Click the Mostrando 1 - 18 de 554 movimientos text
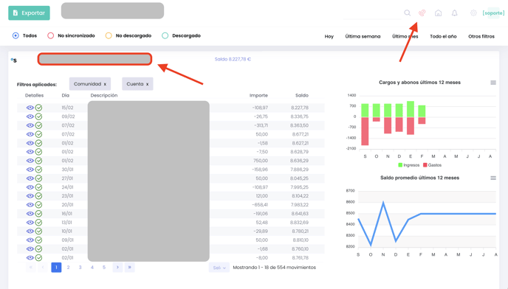 [x=274, y=268]
